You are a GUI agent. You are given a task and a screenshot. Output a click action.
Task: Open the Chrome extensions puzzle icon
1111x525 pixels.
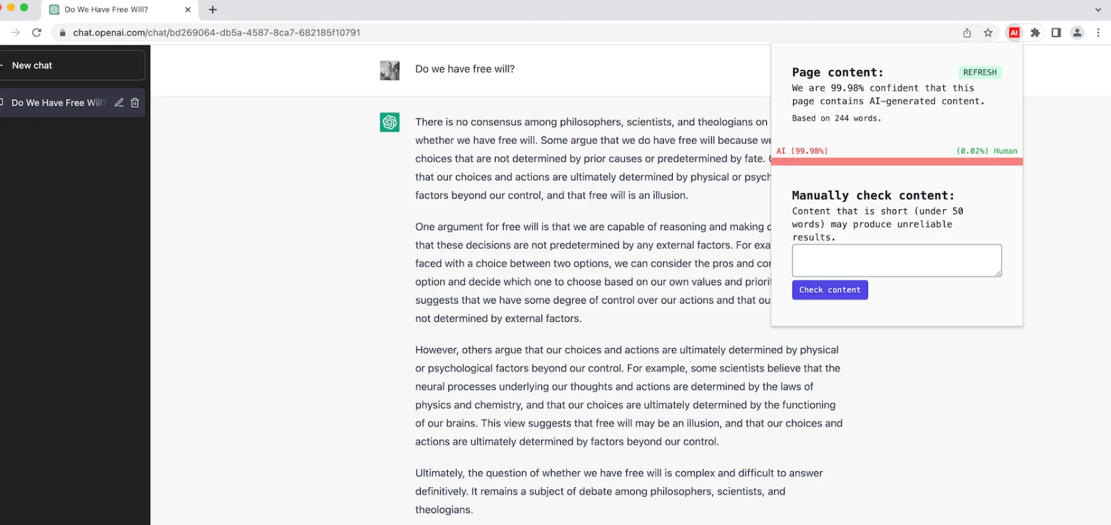1036,32
